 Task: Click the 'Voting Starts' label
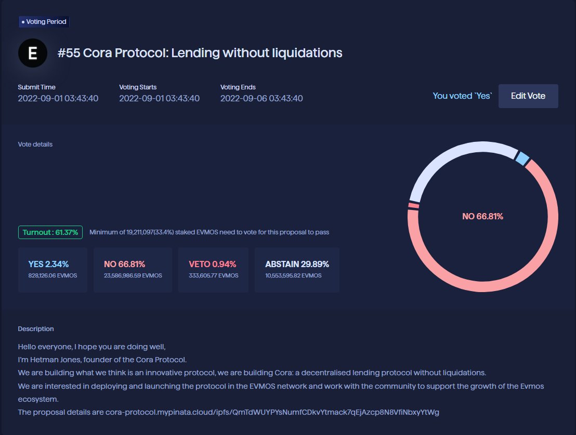pos(138,87)
